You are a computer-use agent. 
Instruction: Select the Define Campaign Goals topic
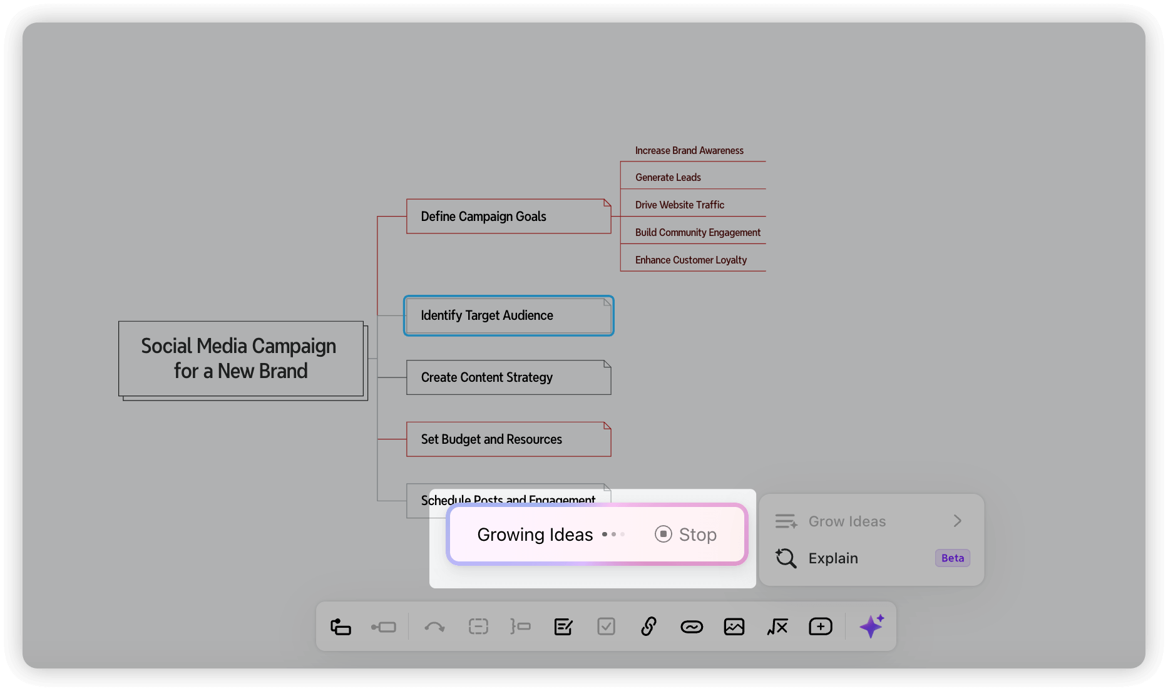[x=508, y=217]
